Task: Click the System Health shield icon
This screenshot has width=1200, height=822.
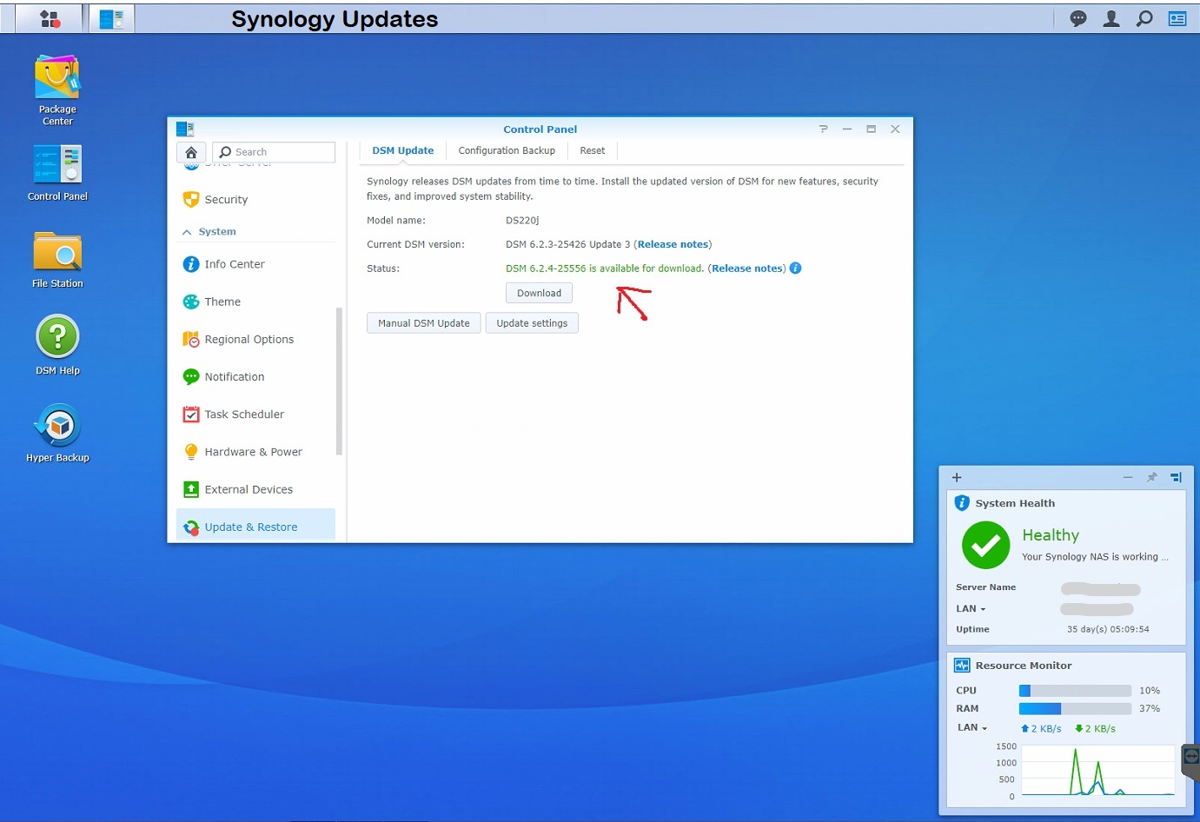Action: pos(962,503)
